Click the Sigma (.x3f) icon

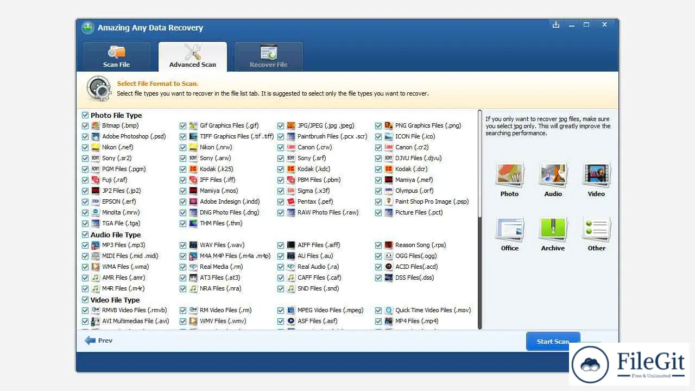tap(291, 191)
